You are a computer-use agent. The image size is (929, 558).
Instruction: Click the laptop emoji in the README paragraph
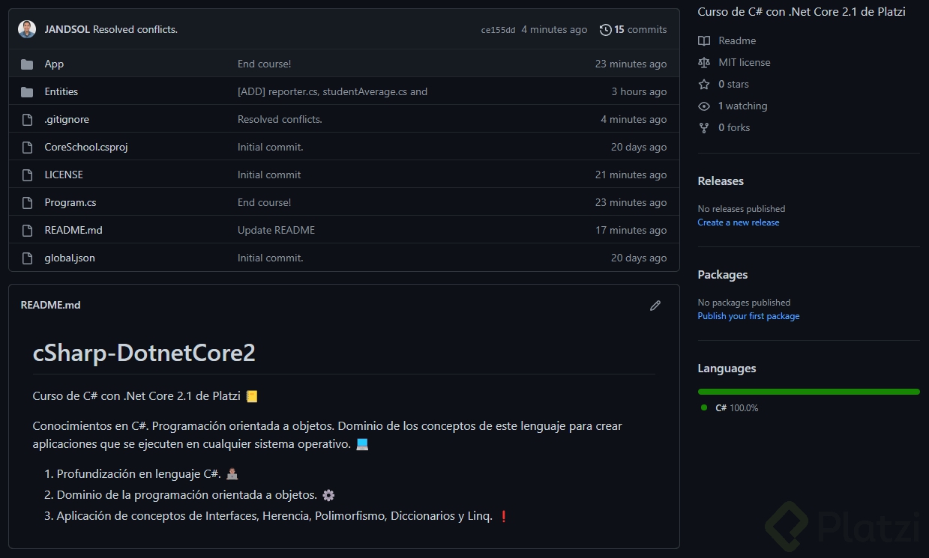(x=362, y=444)
